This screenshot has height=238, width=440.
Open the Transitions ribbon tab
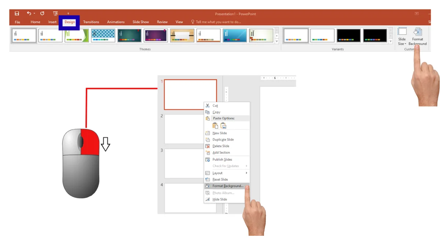(x=91, y=22)
